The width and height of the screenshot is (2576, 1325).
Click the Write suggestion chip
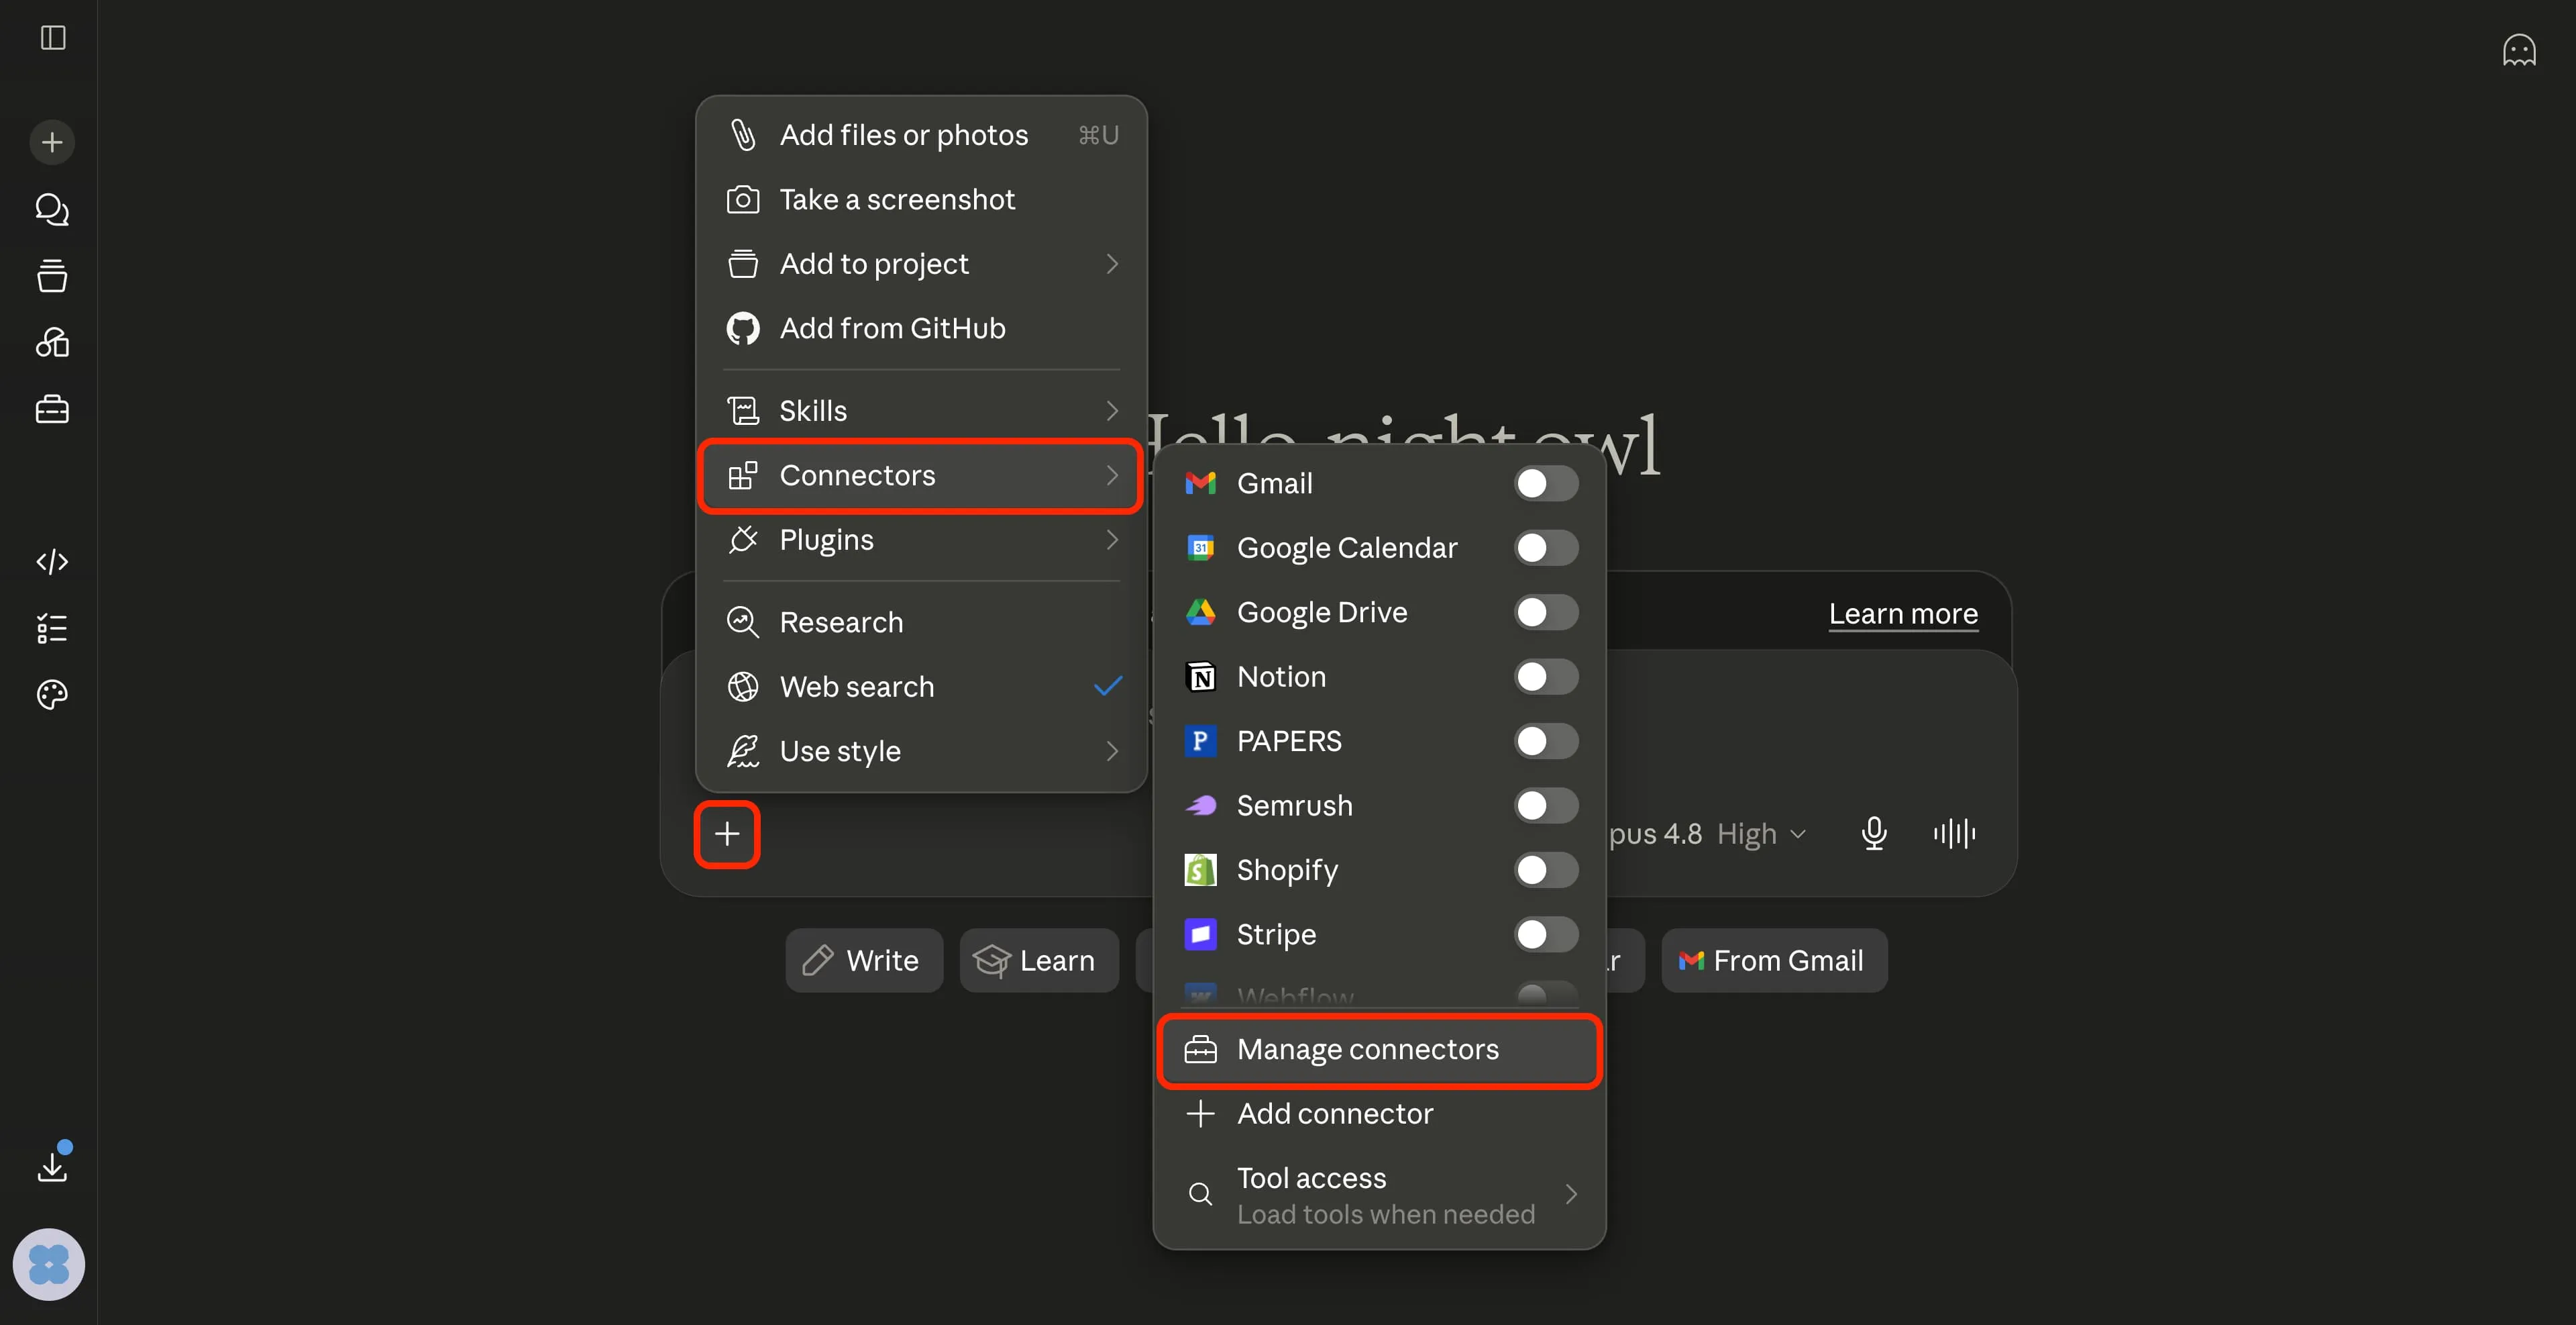pyautogui.click(x=863, y=961)
